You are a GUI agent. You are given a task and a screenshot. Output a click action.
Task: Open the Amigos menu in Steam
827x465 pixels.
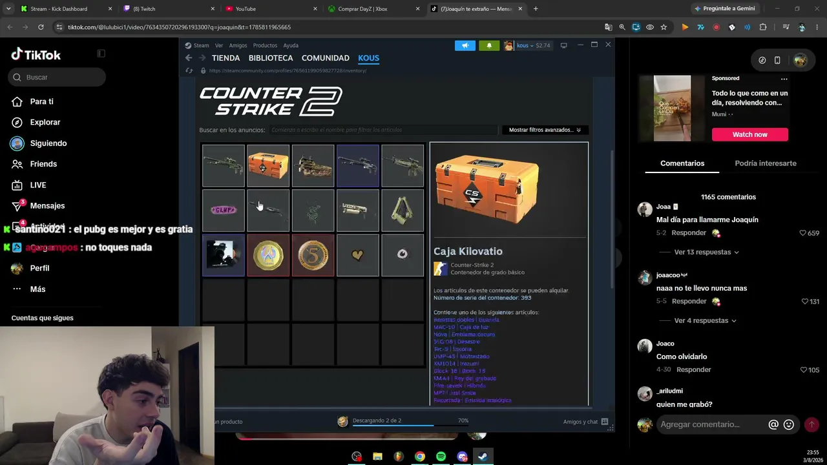pos(238,45)
